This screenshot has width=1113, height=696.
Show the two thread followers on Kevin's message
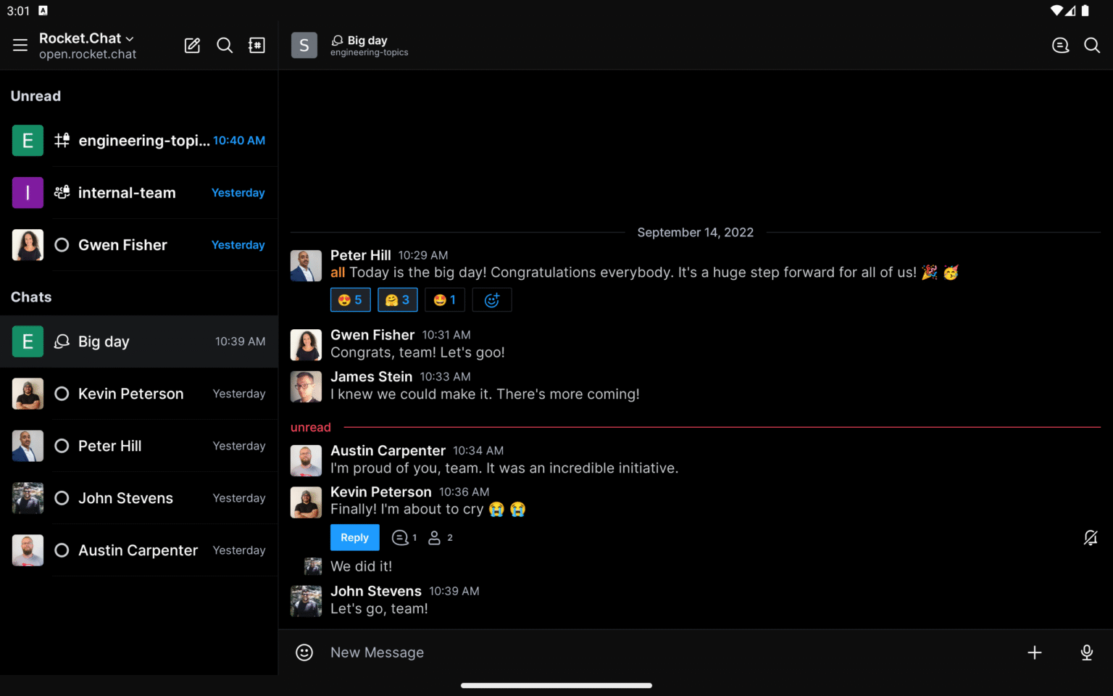tap(439, 537)
